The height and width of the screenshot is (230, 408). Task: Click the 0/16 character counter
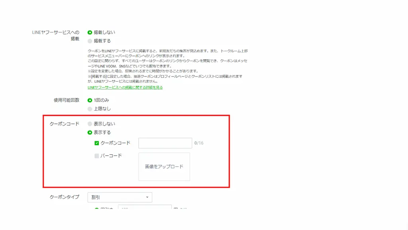(x=199, y=143)
